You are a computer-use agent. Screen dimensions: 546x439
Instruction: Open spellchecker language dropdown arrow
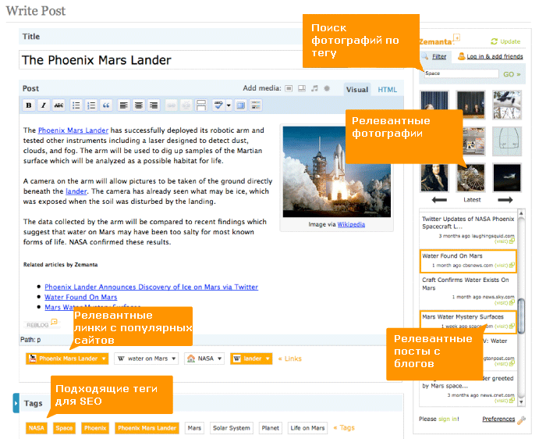click(229, 105)
